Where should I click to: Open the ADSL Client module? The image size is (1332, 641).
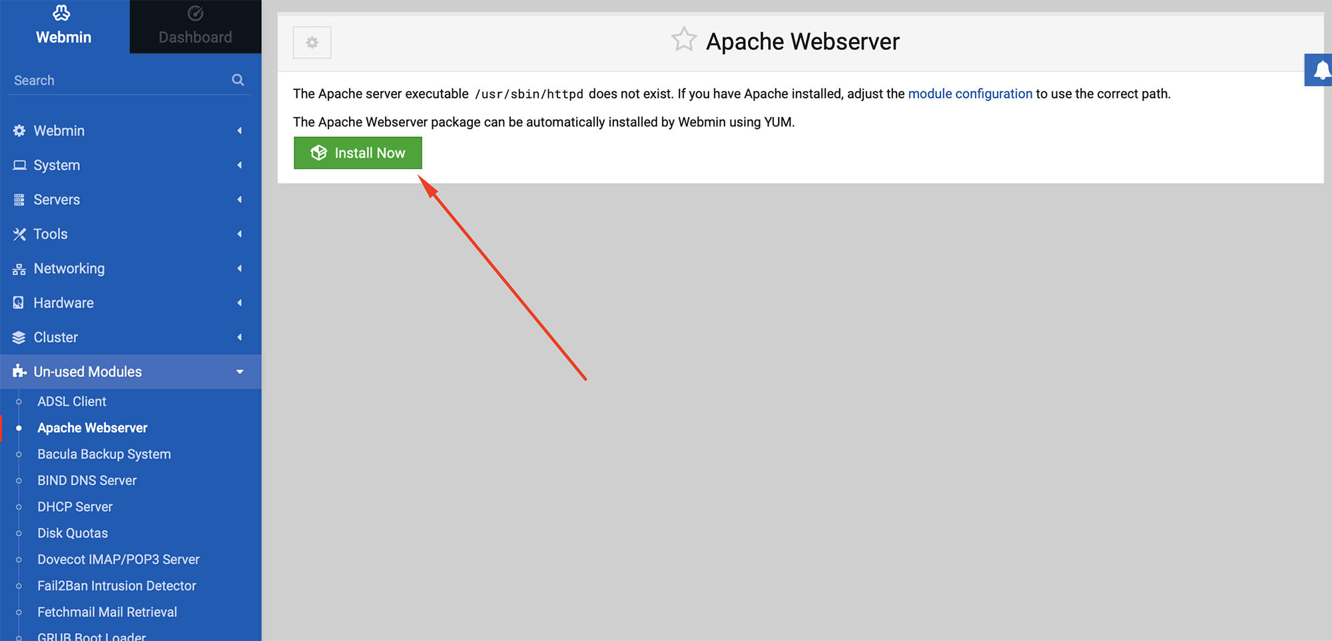72,401
